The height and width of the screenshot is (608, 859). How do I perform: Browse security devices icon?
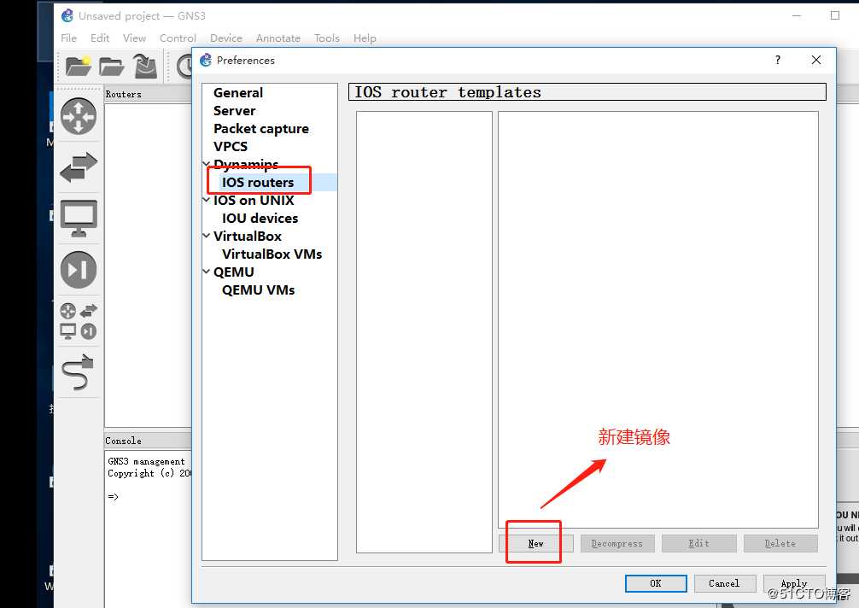pyautogui.click(x=79, y=270)
